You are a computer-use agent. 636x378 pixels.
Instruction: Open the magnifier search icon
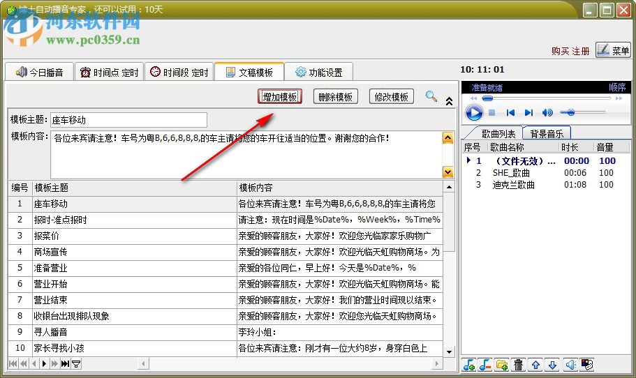431,96
